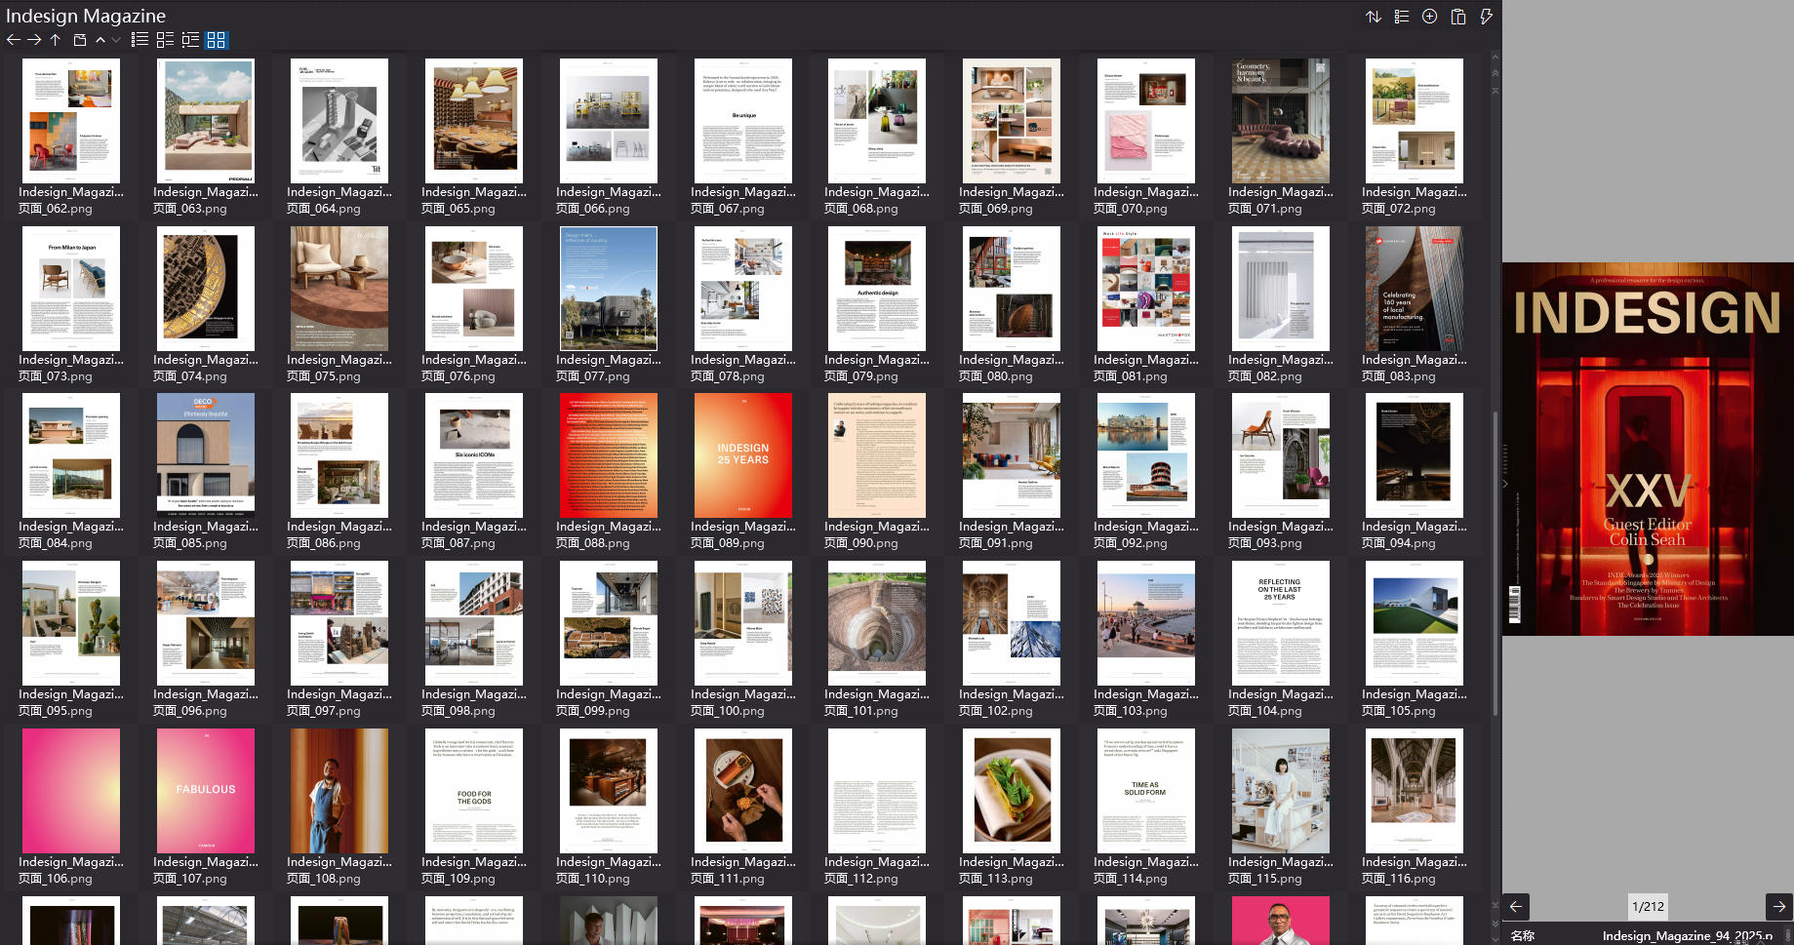This screenshot has width=1794, height=945.
Task: Click the circled plus add icon
Action: (1429, 17)
